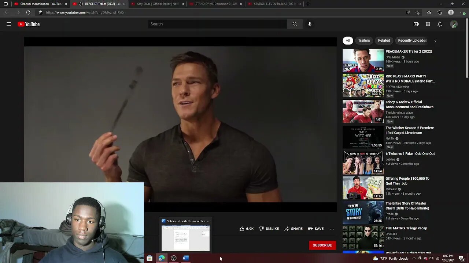469x263 pixels.
Task: Open the browser profile icon
Action: click(x=451, y=12)
